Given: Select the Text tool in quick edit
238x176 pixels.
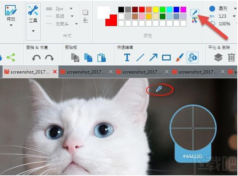Looking at the screenshot, I should [127, 58].
